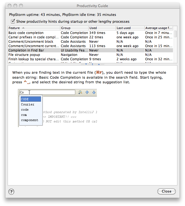
Task: Select 'component' suggestion in list
Action: pos(31,120)
